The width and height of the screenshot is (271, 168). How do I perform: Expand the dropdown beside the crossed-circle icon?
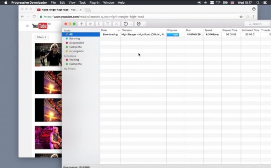pos(144,24)
